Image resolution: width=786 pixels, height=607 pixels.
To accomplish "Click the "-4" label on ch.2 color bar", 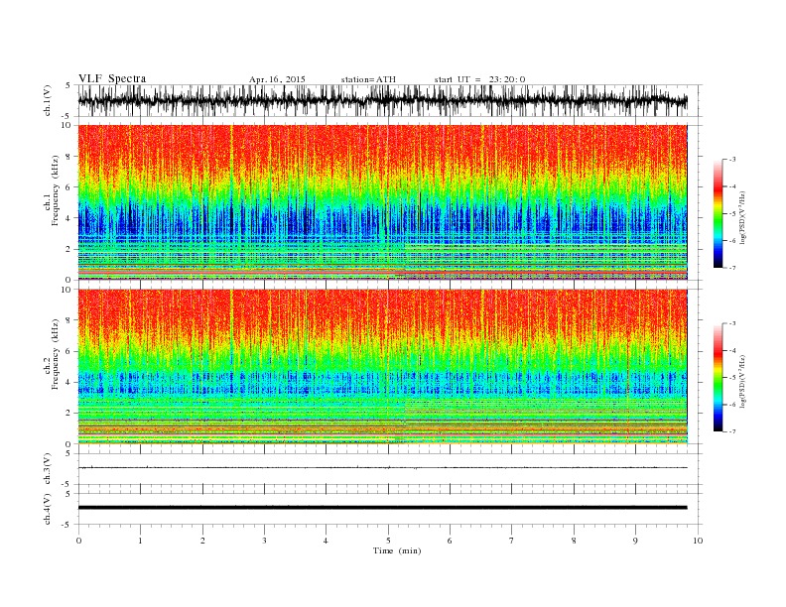I will 732,351.
